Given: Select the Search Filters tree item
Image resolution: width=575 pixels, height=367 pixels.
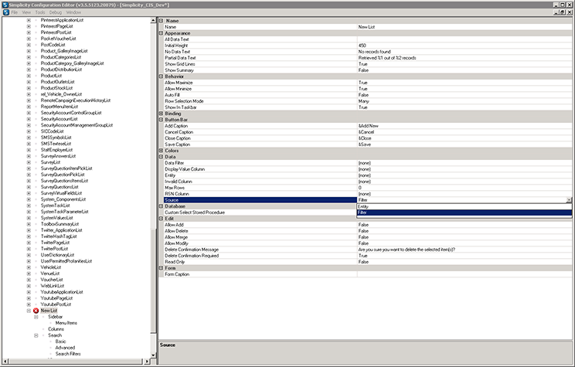Looking at the screenshot, I should (68, 354).
